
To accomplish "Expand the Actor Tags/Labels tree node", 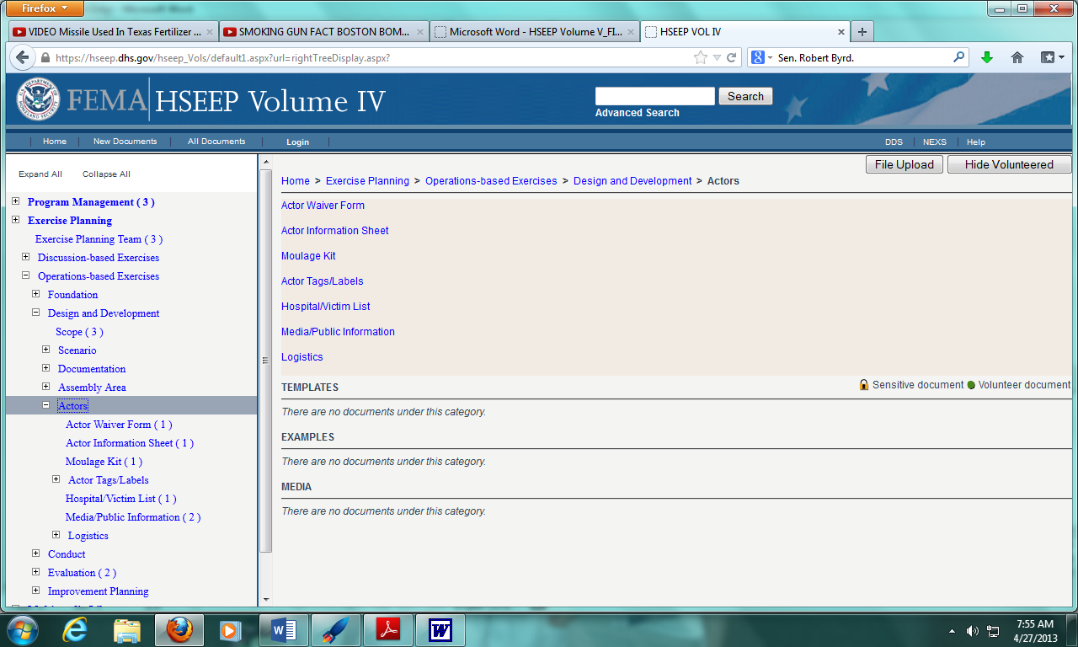I will (x=56, y=479).
